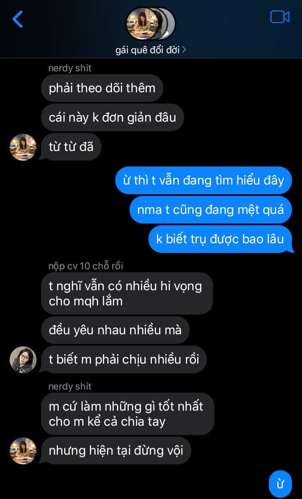Tap the 'nma t cũng đang mệt quá' bubble
302x499 pixels.
click(x=211, y=210)
